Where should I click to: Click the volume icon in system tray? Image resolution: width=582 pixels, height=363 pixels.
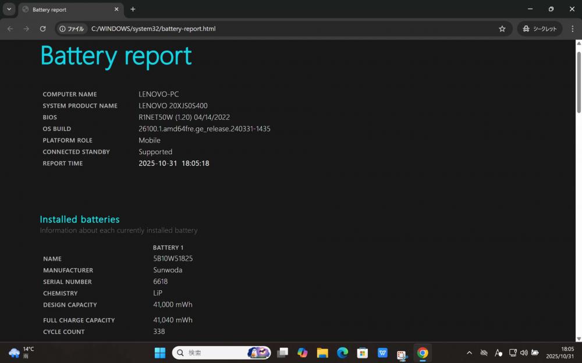point(524,353)
